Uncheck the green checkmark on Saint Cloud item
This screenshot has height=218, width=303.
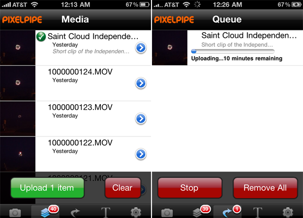(x=41, y=37)
